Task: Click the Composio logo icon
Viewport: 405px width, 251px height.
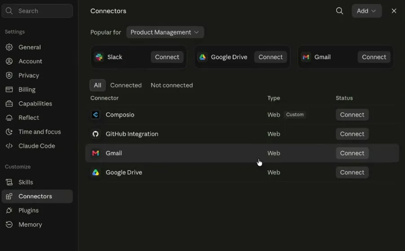Action: point(96,115)
